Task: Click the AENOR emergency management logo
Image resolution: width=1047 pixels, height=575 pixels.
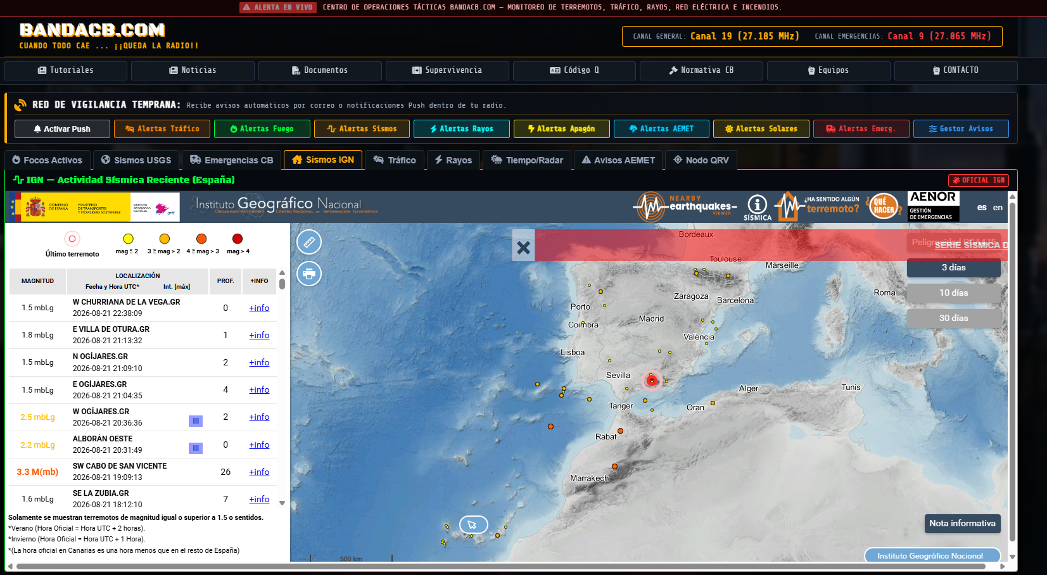Action: click(934, 206)
